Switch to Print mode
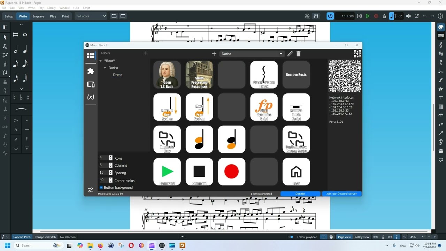 pyautogui.click(x=65, y=16)
